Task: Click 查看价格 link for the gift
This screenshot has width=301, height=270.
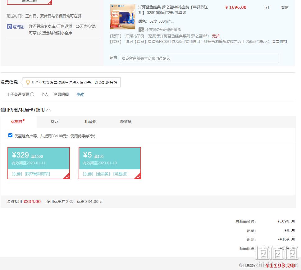Action: click(280, 42)
